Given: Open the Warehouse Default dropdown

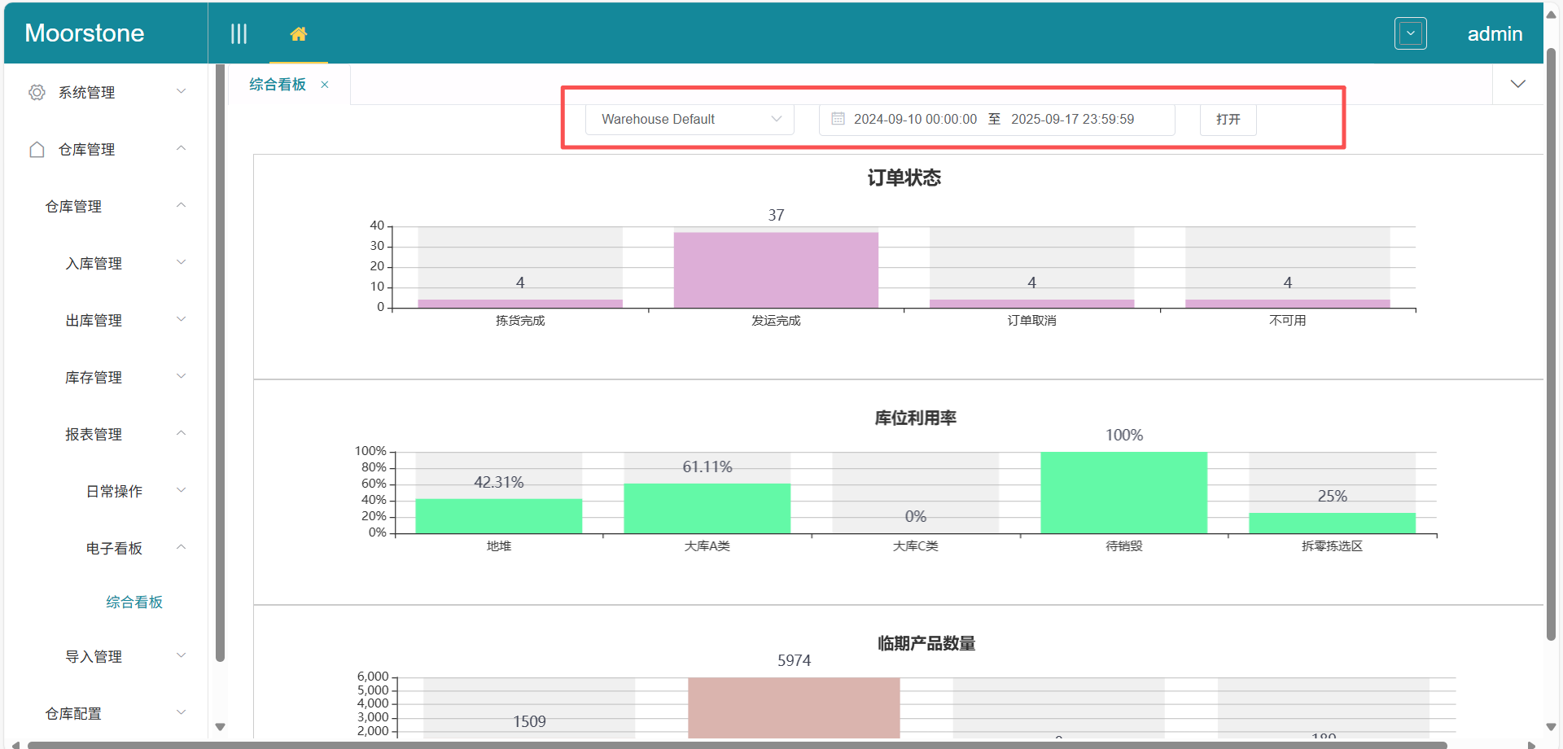Looking at the screenshot, I should (690, 119).
